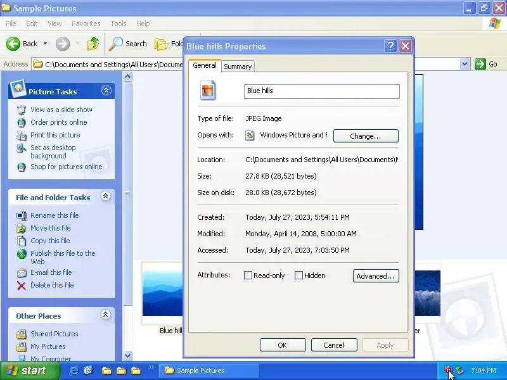
Task: Open the Address bar dropdown arrow
Action: 465,64
